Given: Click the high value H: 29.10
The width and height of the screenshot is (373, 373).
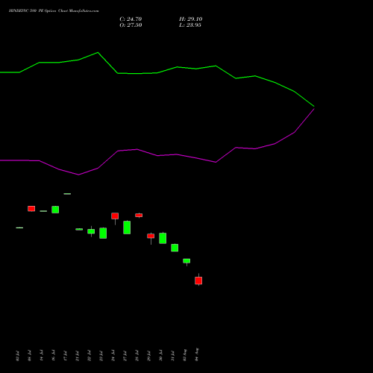Looking at the screenshot, I should tap(191, 19).
